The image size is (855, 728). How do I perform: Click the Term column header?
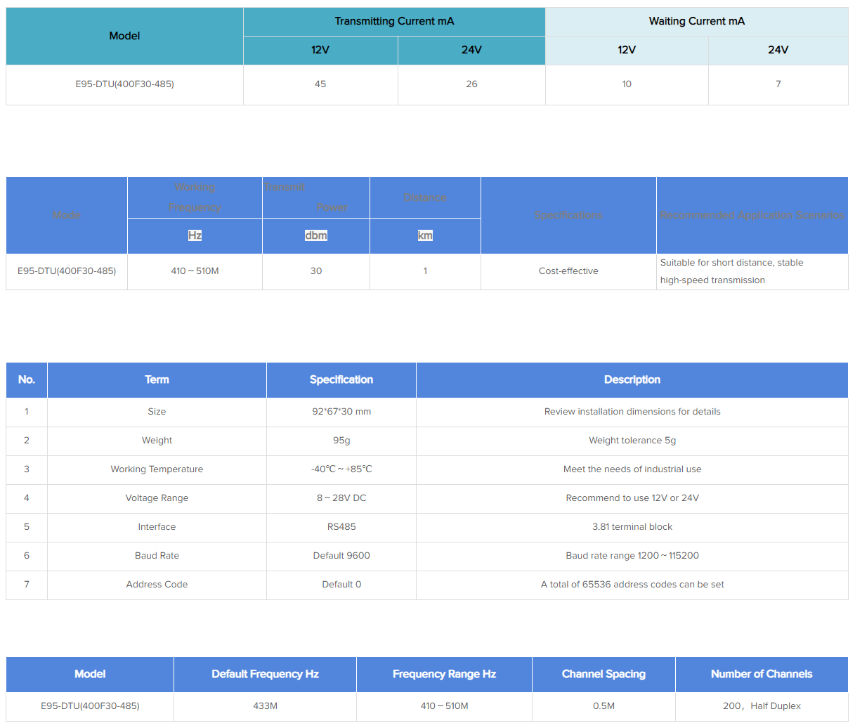pos(157,379)
